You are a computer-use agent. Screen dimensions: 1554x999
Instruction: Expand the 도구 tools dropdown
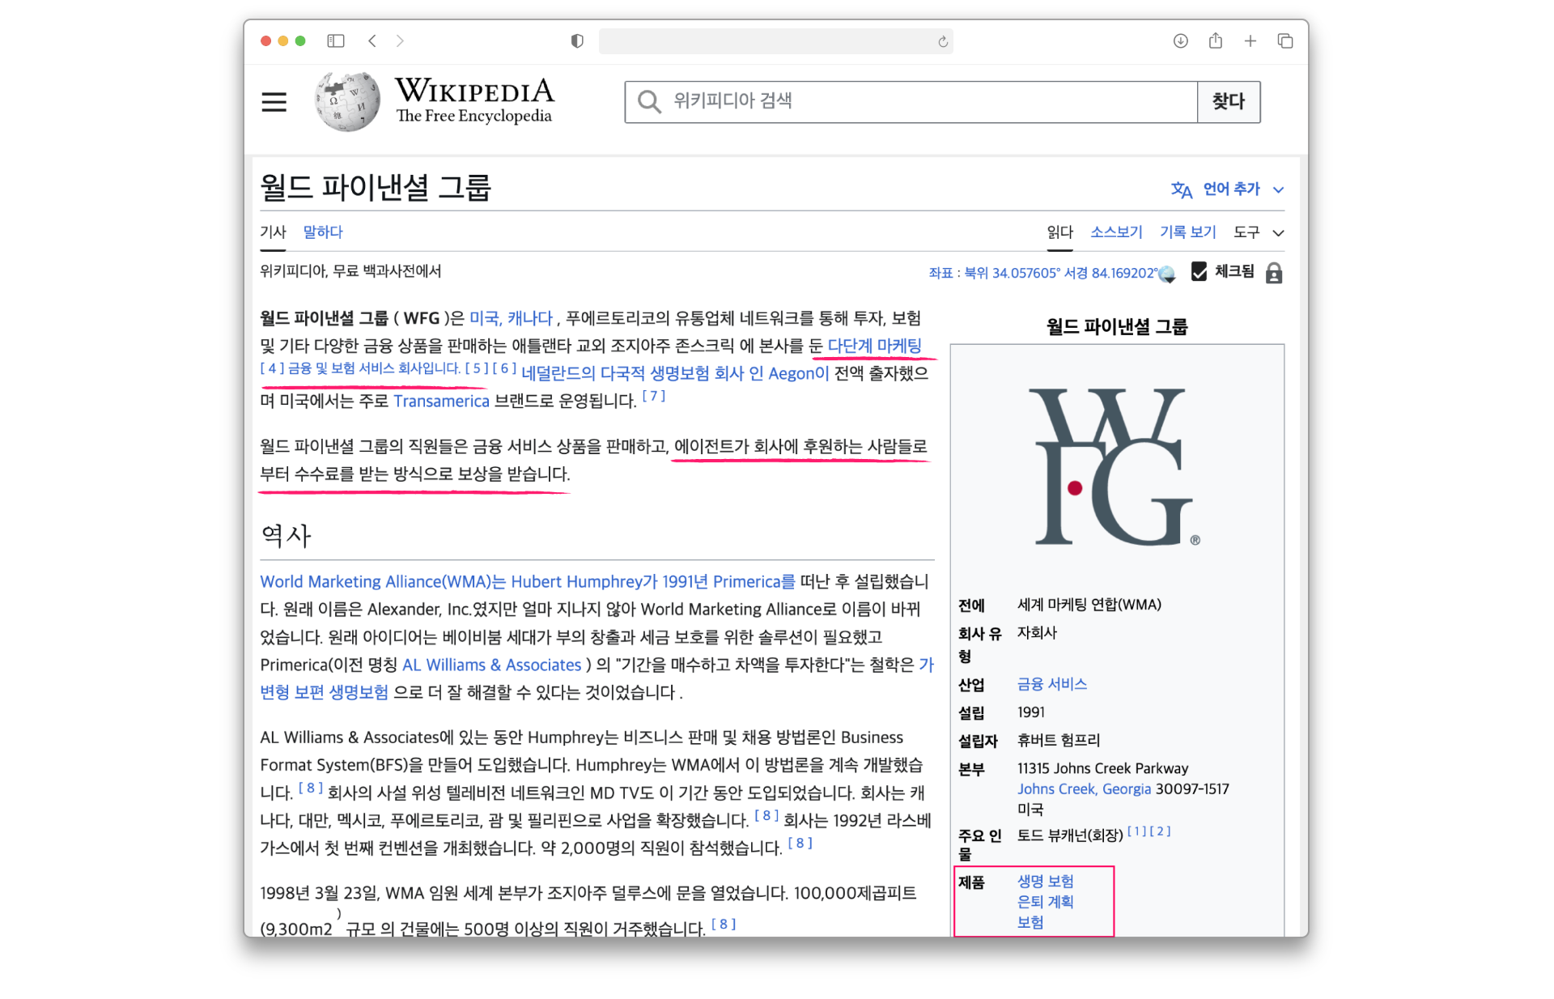click(x=1259, y=232)
